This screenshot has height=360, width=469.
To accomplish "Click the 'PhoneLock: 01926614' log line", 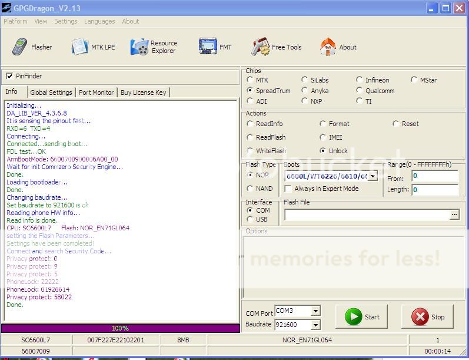I will point(38,289).
